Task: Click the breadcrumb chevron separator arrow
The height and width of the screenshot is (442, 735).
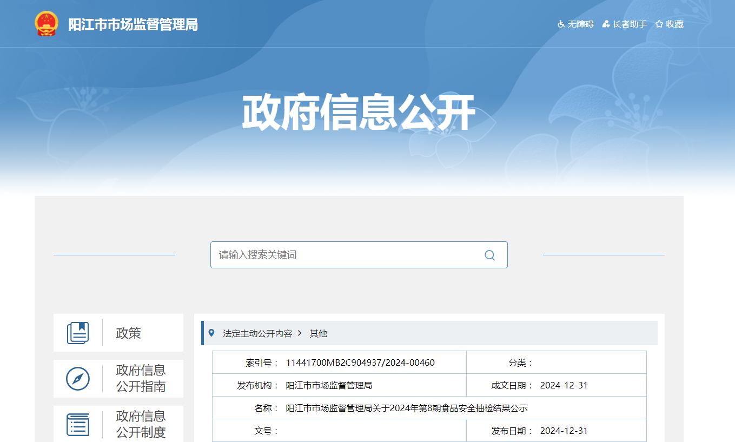Action: pyautogui.click(x=300, y=333)
